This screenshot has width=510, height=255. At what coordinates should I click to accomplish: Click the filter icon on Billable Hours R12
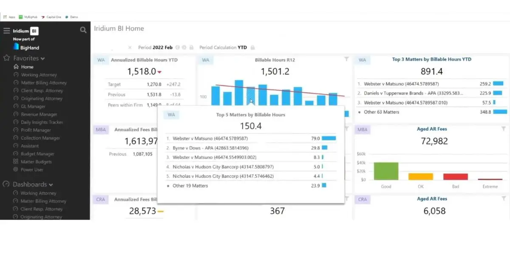point(346,59)
